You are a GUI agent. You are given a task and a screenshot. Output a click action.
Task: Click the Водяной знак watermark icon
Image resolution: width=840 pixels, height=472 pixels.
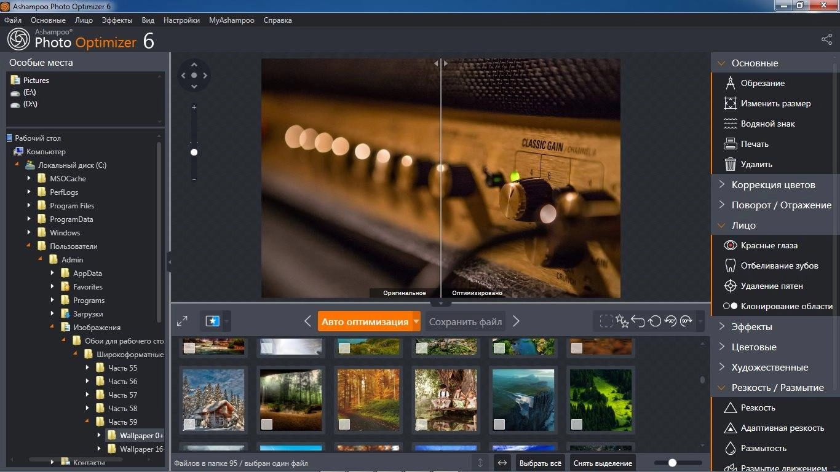pos(730,124)
